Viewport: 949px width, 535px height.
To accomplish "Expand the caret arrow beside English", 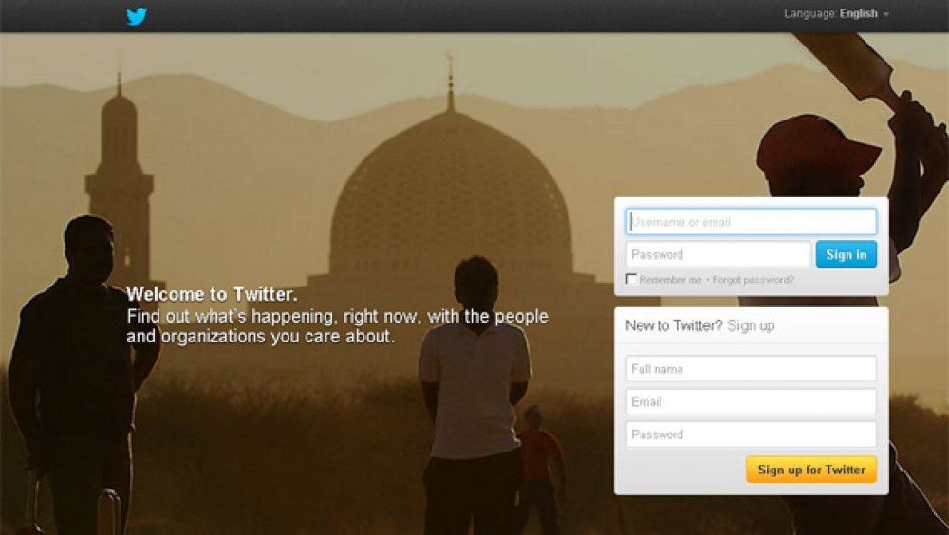I will pyautogui.click(x=886, y=14).
